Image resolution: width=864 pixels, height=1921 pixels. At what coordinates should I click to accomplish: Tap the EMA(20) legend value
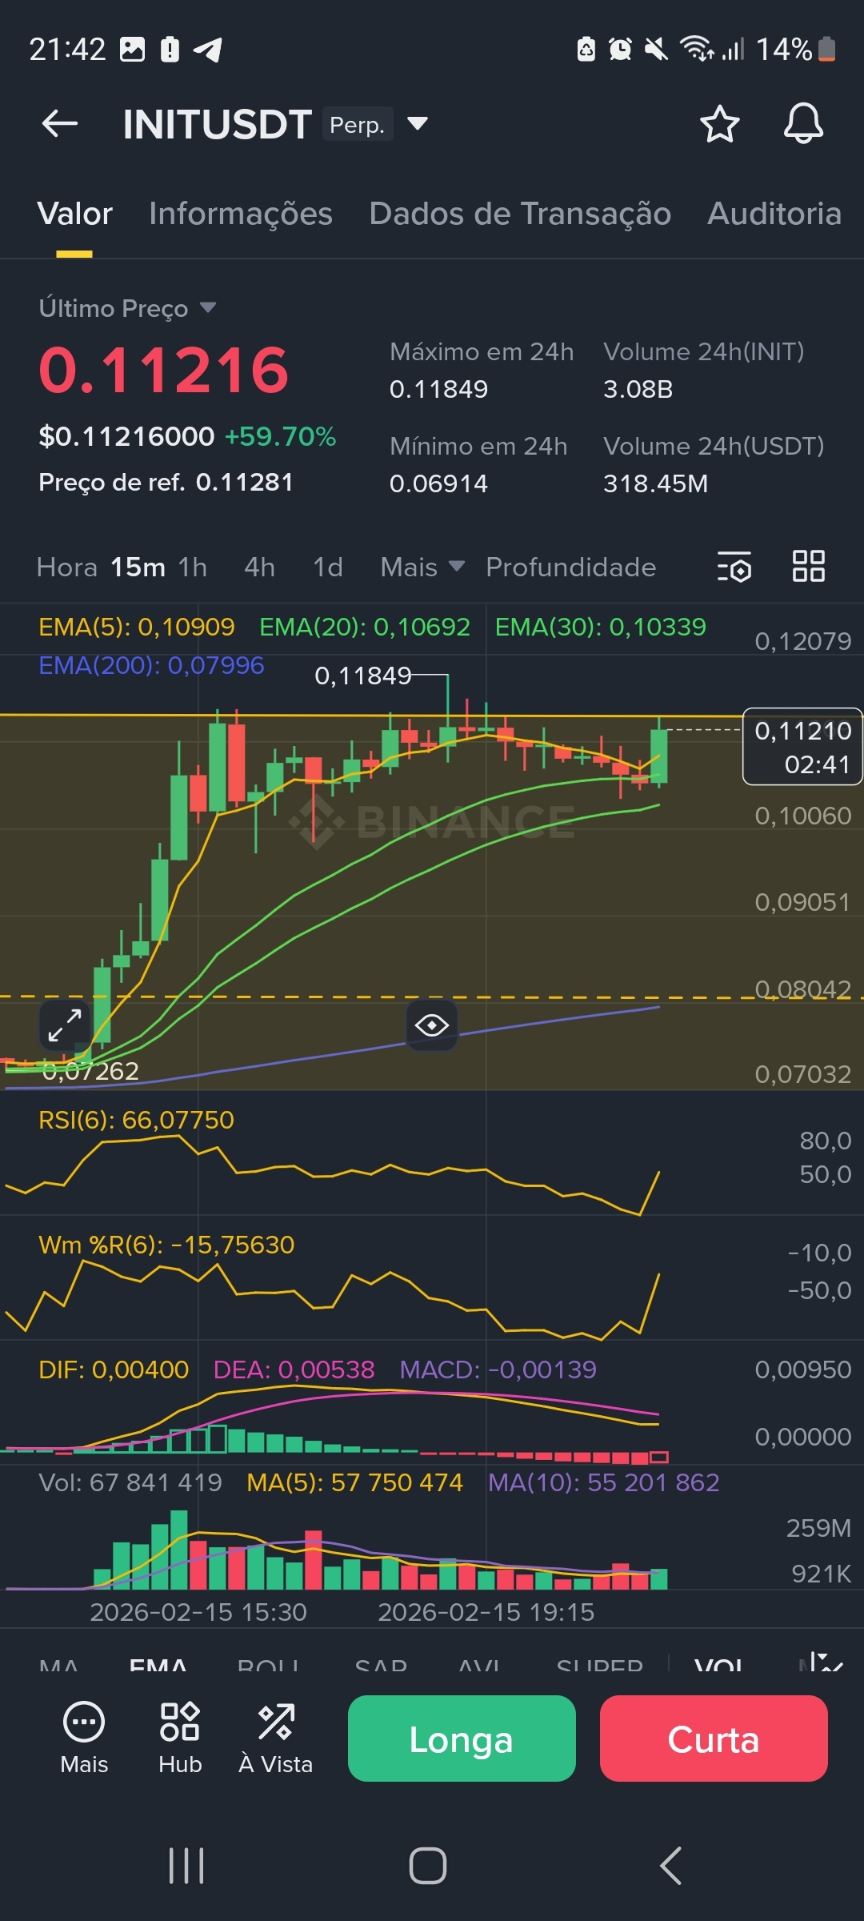tap(365, 627)
